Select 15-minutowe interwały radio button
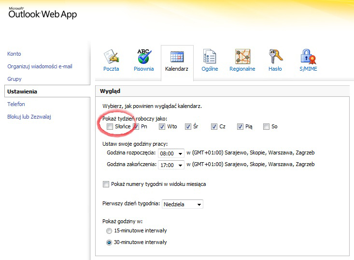Viewport: 354px width, 260px height. click(109, 231)
